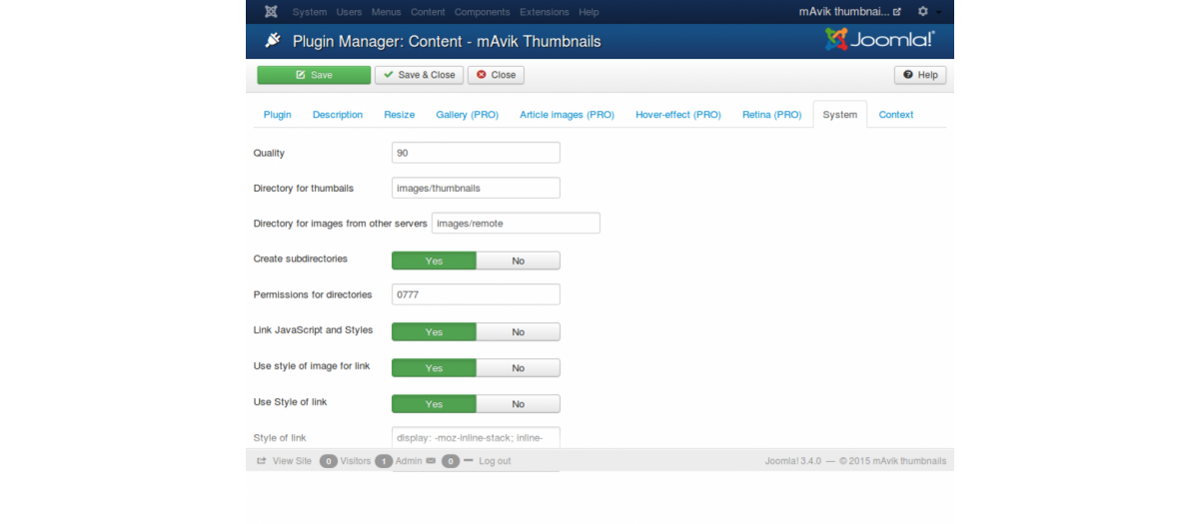Click the Directory for thumbnails field
Image resolution: width=1199 pixels, height=524 pixels.
(x=476, y=188)
